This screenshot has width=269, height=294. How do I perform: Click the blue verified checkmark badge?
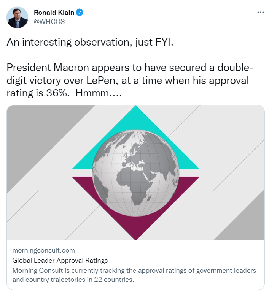[x=80, y=13]
